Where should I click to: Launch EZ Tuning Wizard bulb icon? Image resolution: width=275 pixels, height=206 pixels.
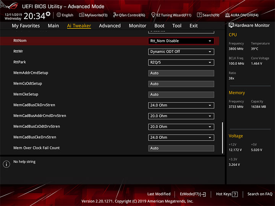coord(153,15)
